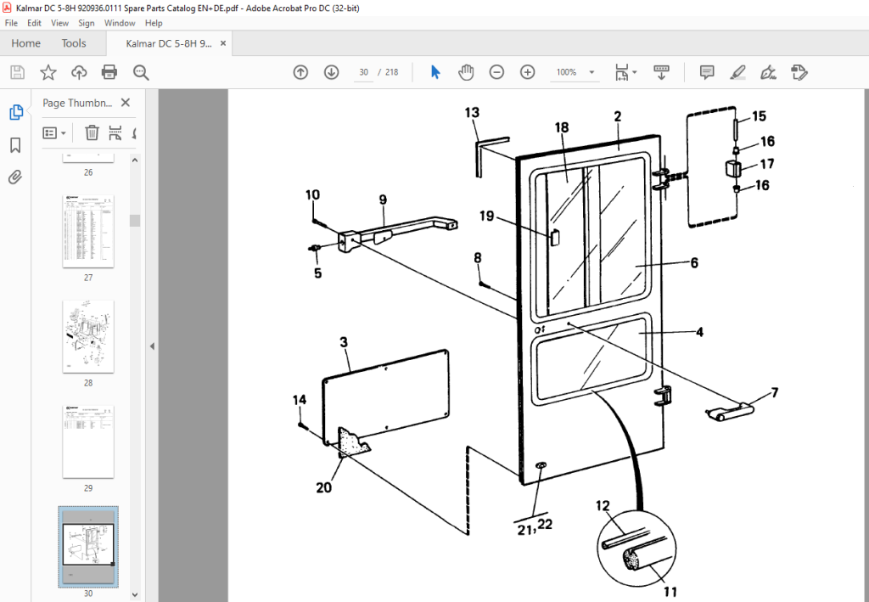The image size is (869, 602).
Task: Select the page 28 thumbnail
Action: click(x=88, y=336)
